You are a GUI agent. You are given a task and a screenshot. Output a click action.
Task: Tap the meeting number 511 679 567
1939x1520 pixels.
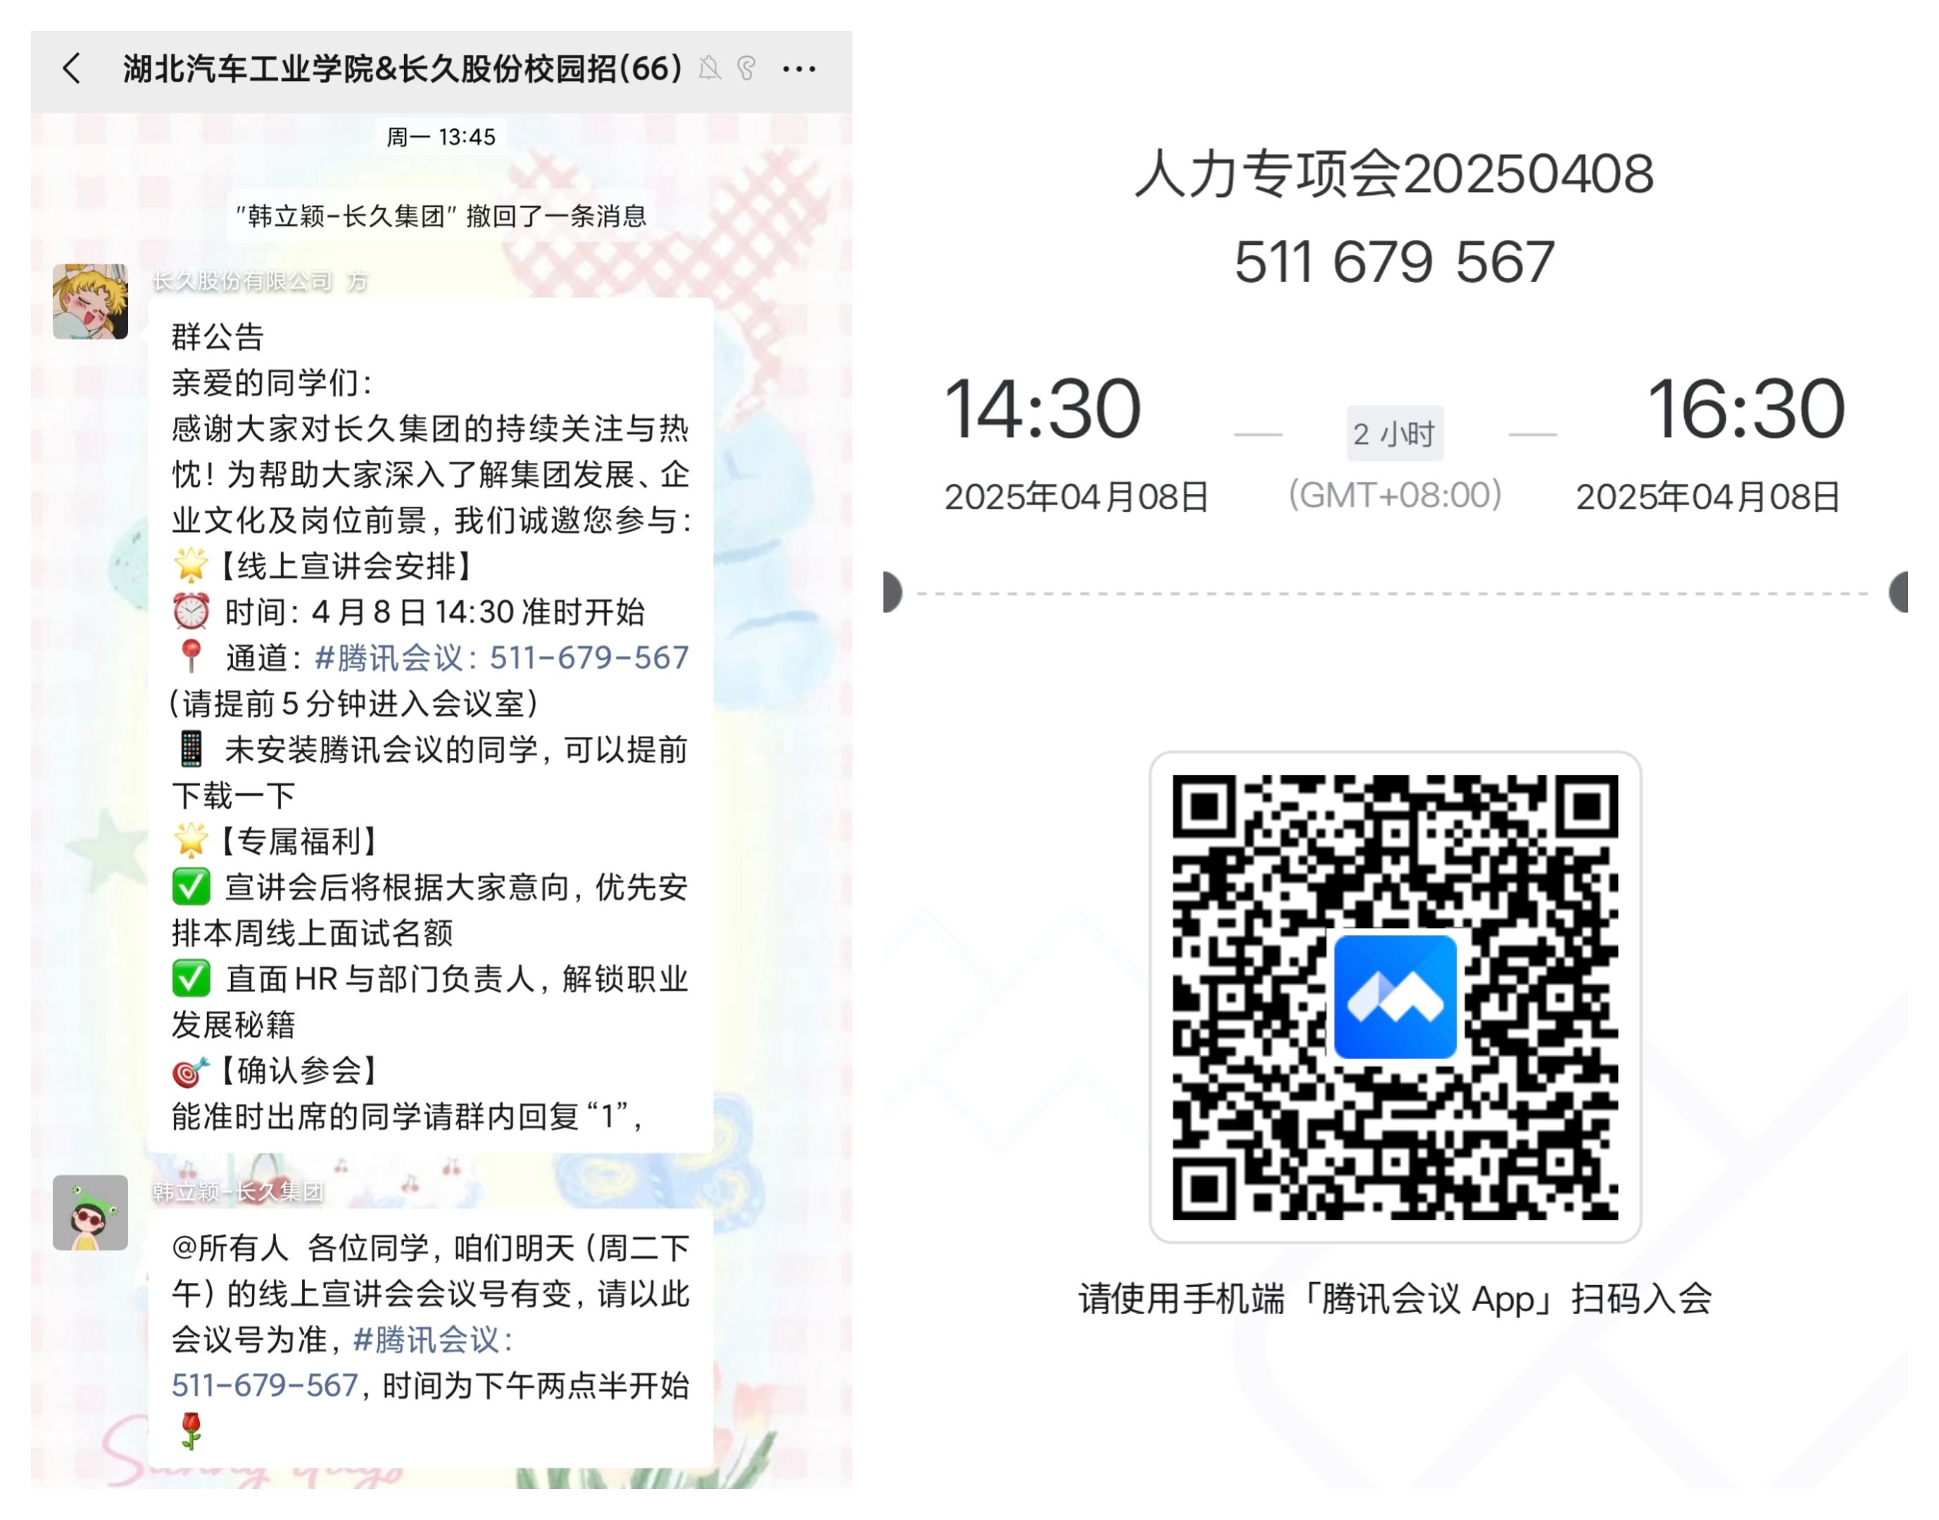[x=1394, y=262]
